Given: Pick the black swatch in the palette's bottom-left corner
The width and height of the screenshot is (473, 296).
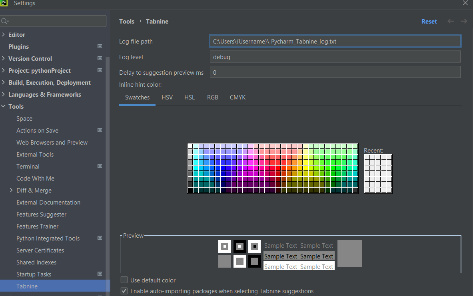Looking at the screenshot, I should pos(190,190).
